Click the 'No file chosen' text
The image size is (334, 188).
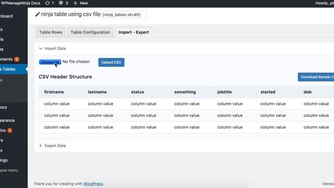pyautogui.click(x=76, y=62)
